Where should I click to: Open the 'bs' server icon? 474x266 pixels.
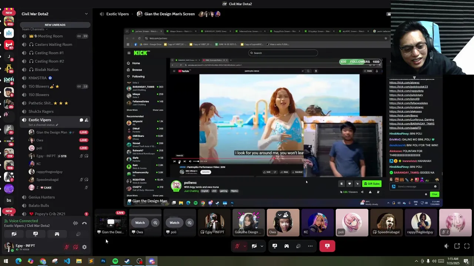pyautogui.click(x=9, y=200)
